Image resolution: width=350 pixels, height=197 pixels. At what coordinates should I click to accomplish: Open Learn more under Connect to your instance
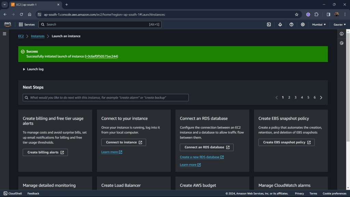tap(112, 152)
